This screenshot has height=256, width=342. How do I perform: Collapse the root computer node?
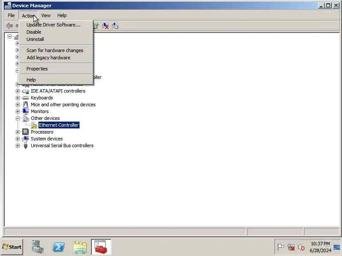(x=9, y=36)
